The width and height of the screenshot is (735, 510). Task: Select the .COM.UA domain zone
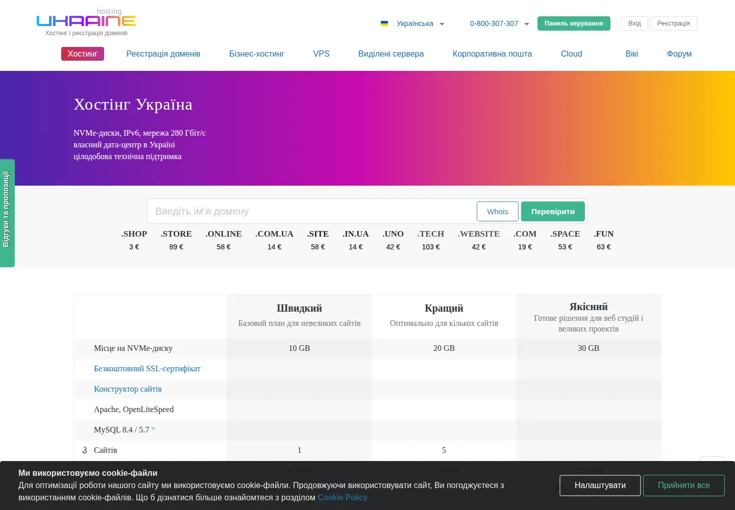(275, 234)
